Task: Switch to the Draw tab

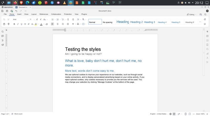Action: 27,14
